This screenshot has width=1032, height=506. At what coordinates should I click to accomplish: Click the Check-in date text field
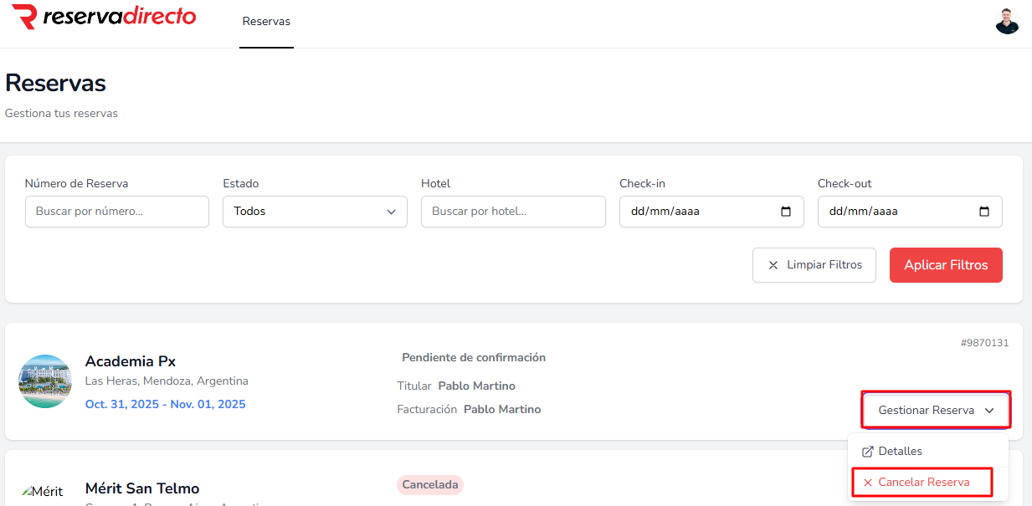[695, 212]
